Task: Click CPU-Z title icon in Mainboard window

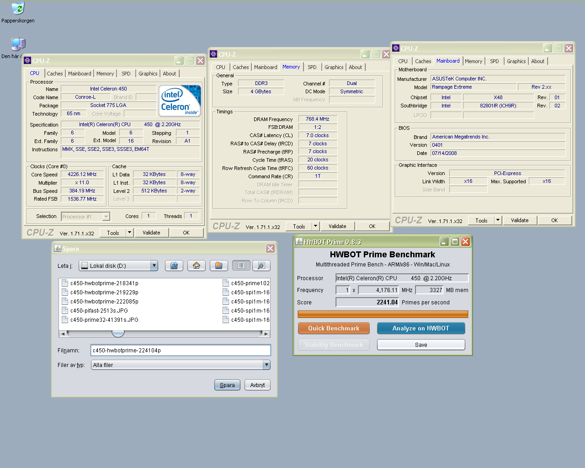Action: tap(396, 48)
